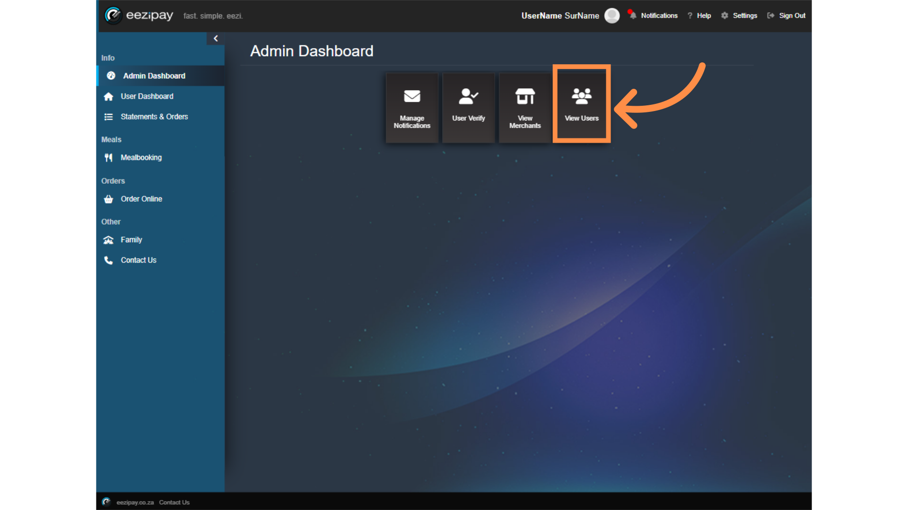Image resolution: width=908 pixels, height=510 pixels.
Task: Click the User Dashboard home icon
Action: pos(108,96)
